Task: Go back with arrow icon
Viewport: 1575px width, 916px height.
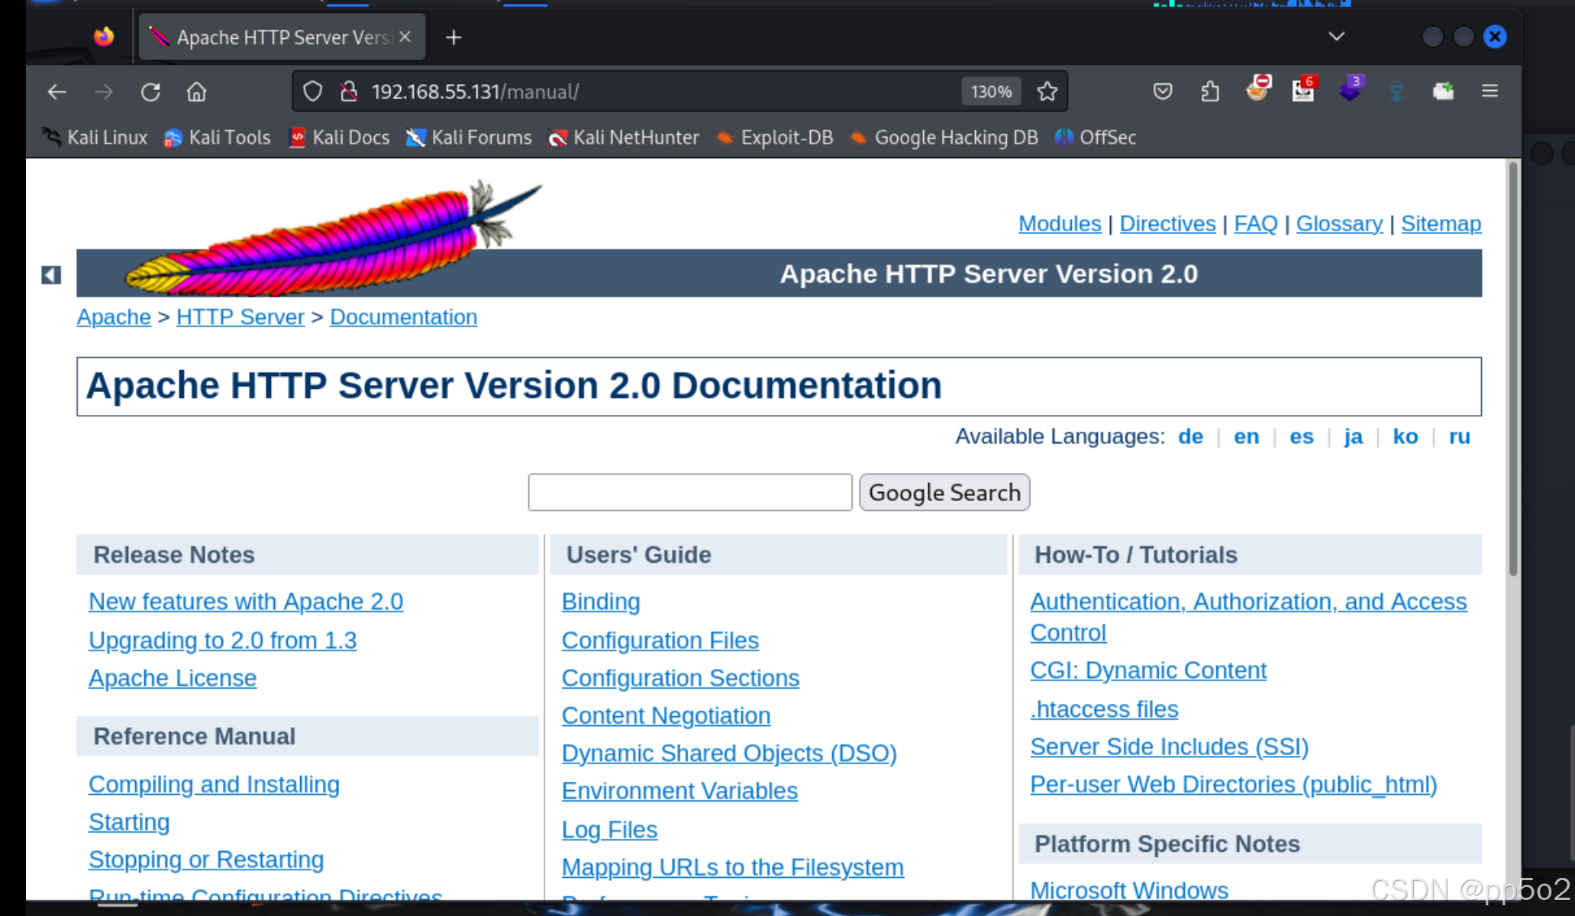Action: 57,92
